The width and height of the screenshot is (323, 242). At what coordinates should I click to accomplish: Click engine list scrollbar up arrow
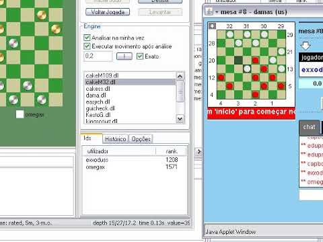pyautogui.click(x=180, y=77)
